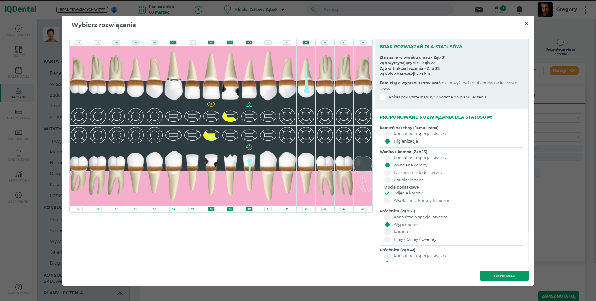
Task: Toggle Zdjęcie korony checkbox
Action: point(387,193)
